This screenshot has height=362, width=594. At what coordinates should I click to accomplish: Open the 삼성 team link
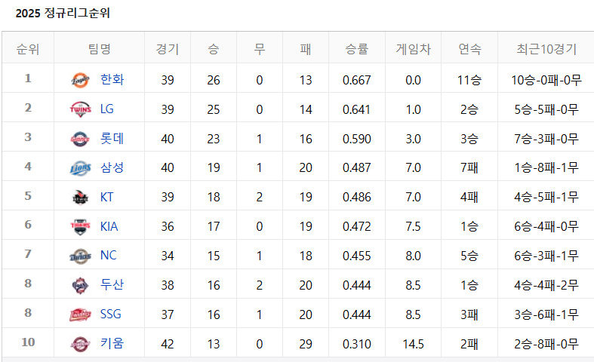pyautogui.click(x=112, y=167)
